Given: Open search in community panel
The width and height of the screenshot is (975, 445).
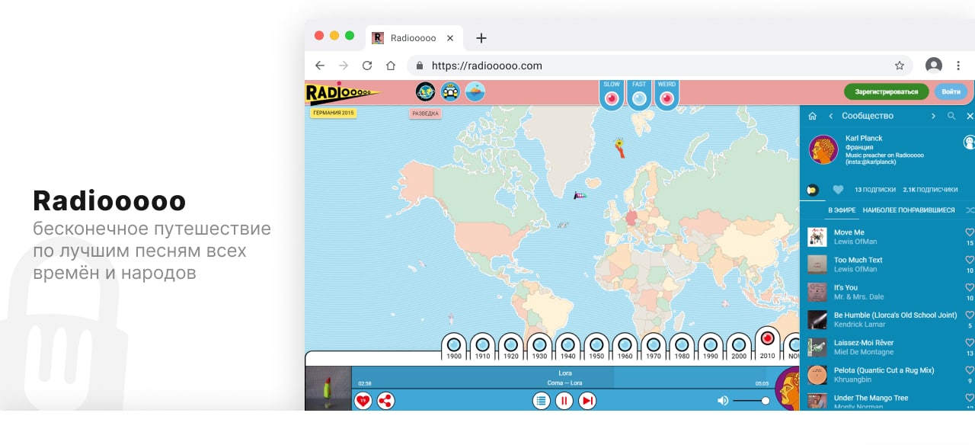Looking at the screenshot, I should point(951,116).
